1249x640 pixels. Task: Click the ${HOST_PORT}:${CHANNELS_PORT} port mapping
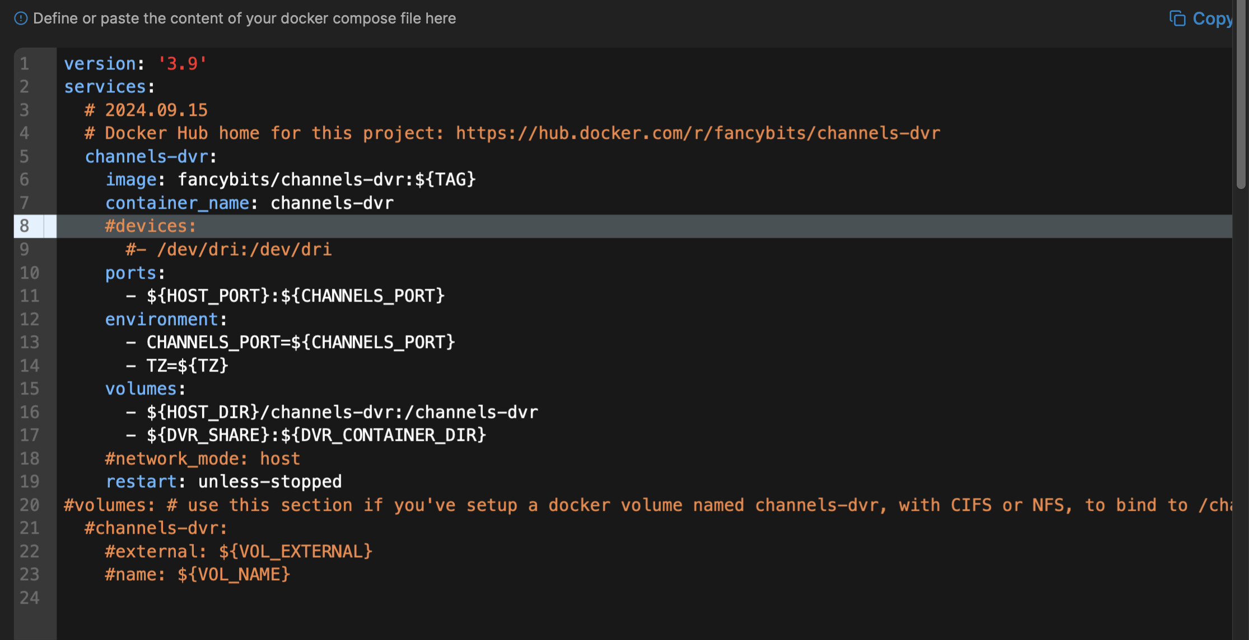pyautogui.click(x=295, y=296)
